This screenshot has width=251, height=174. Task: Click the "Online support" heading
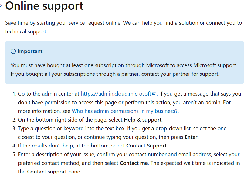coord(44,6)
